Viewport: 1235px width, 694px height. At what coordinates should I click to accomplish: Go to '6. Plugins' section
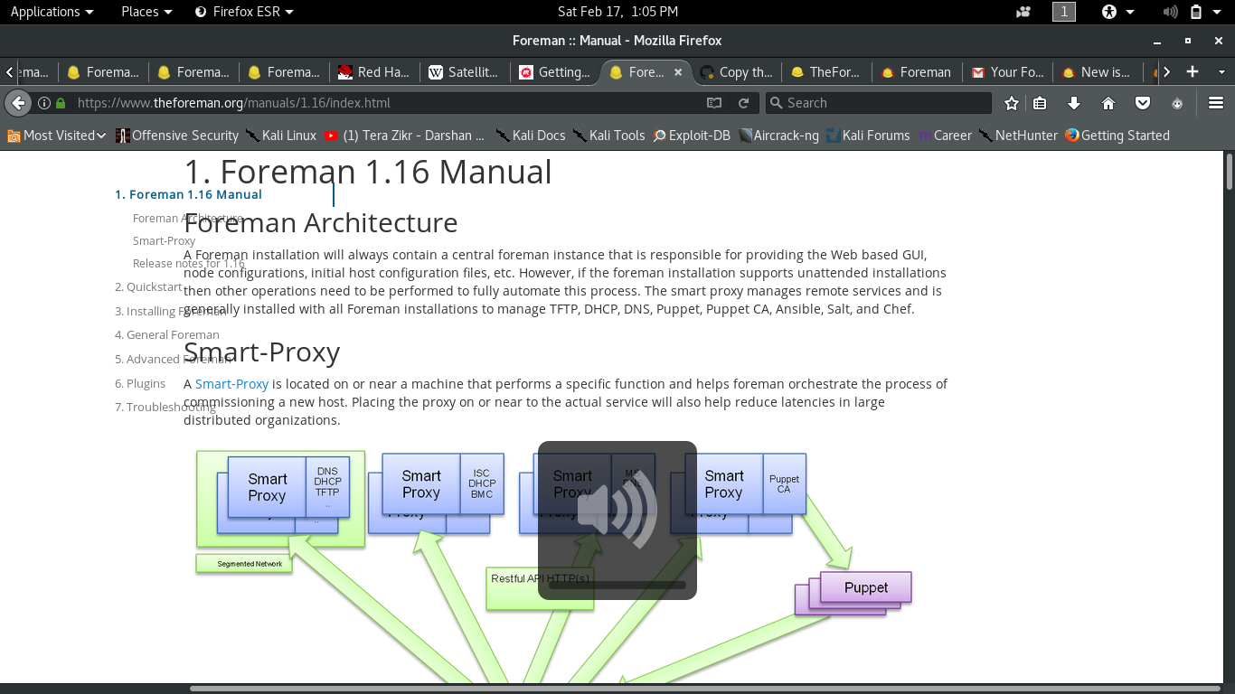point(140,383)
